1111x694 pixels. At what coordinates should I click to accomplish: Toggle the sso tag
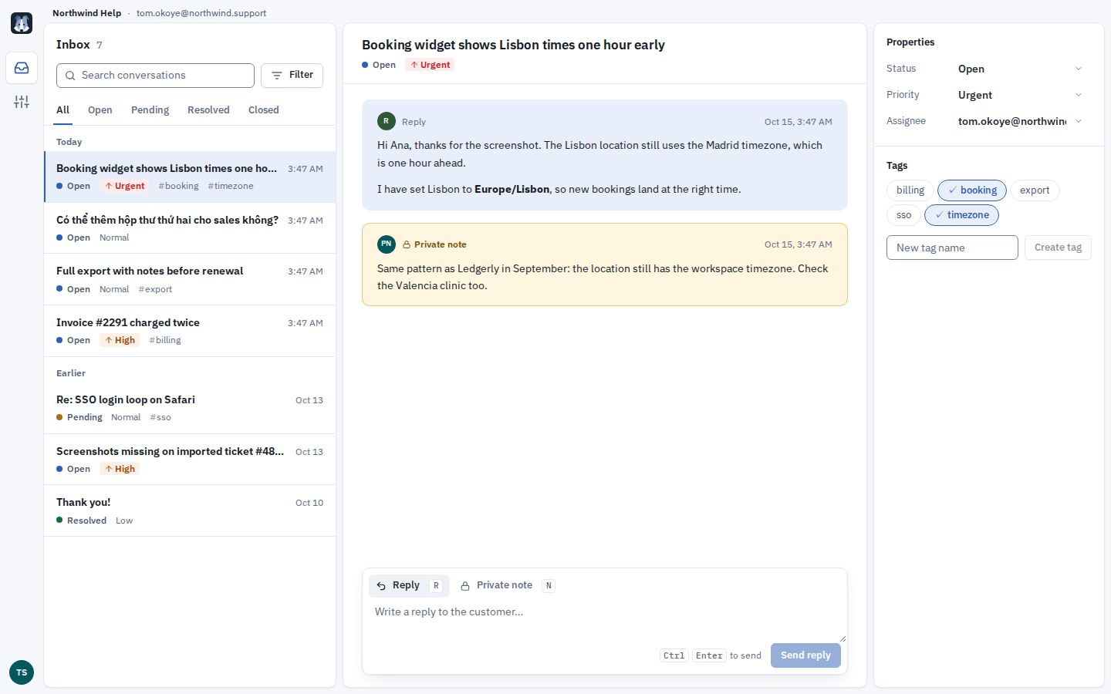[x=903, y=215]
